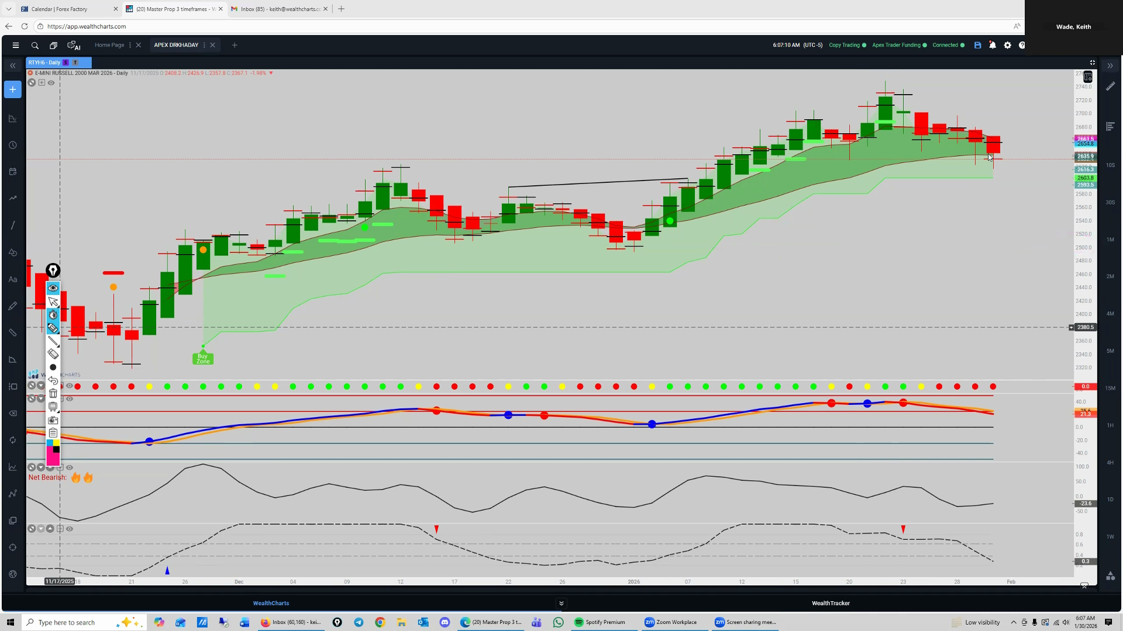Click the save workspace disk icon
This screenshot has width=1123, height=631.
pos(977,45)
